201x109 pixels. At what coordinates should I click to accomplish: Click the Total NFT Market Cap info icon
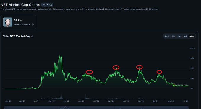coord(32,36)
